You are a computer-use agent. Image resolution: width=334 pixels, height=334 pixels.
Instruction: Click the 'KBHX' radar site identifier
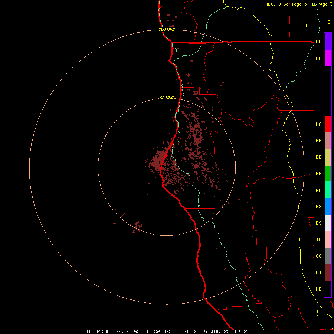click(x=190, y=331)
